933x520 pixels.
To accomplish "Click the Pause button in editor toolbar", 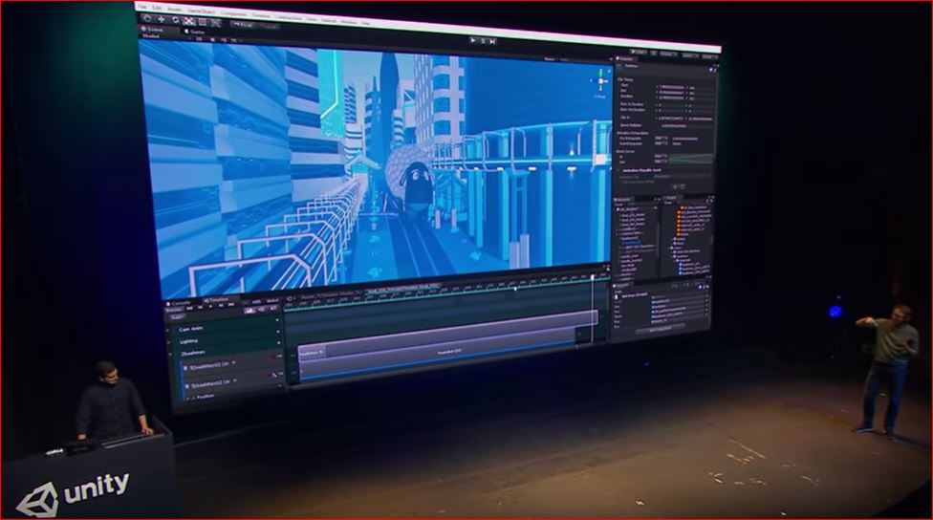I will point(483,40).
